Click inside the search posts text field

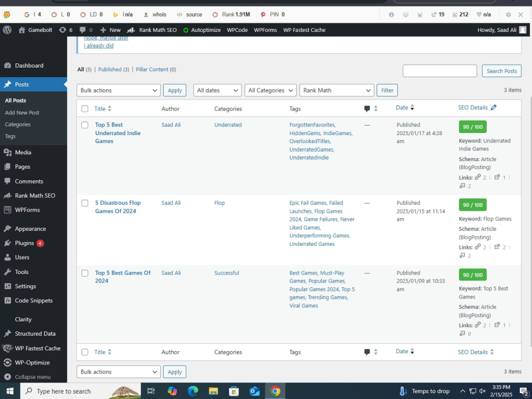[x=440, y=71]
